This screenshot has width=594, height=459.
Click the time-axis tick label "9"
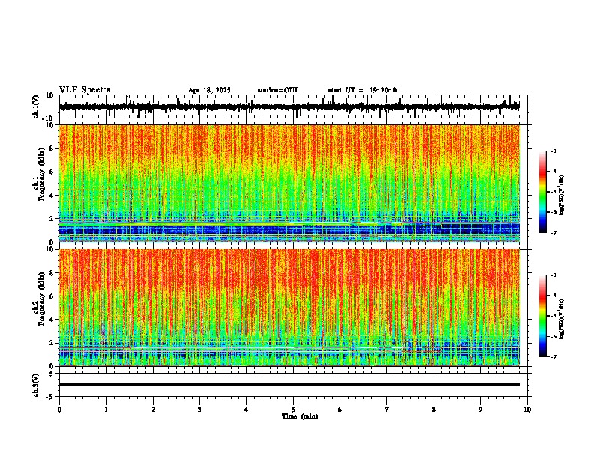[480, 409]
